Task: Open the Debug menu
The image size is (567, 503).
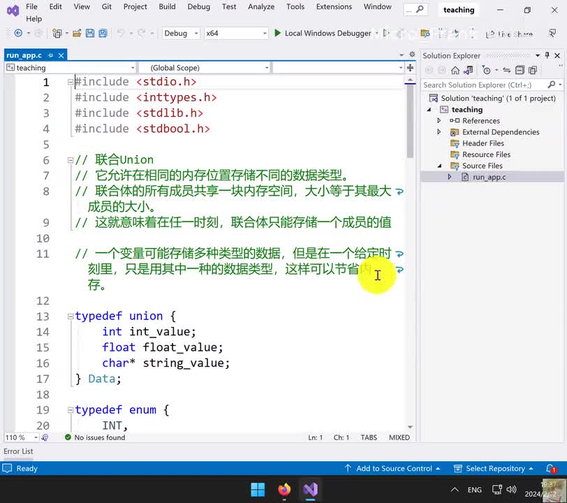Action: (x=198, y=6)
